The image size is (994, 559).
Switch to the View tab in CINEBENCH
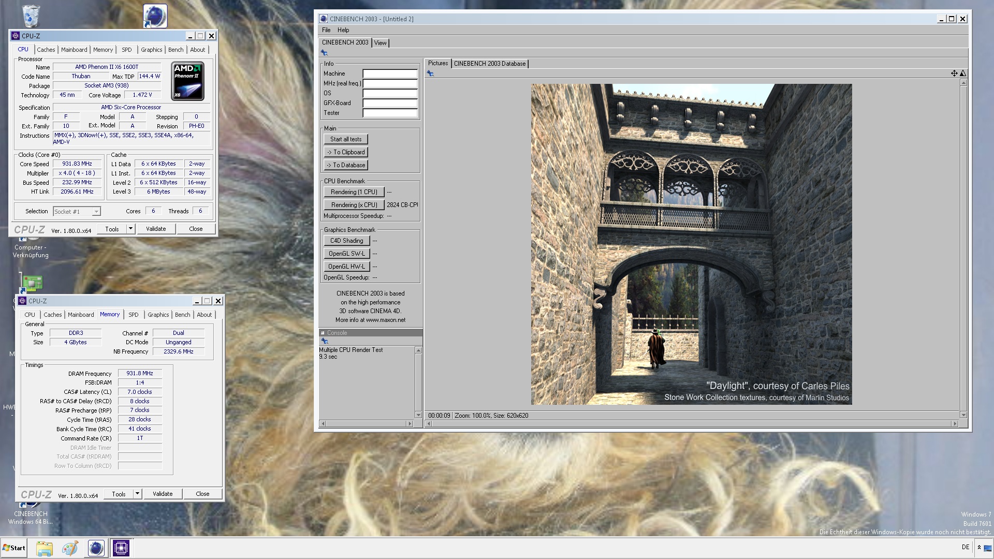pos(381,43)
